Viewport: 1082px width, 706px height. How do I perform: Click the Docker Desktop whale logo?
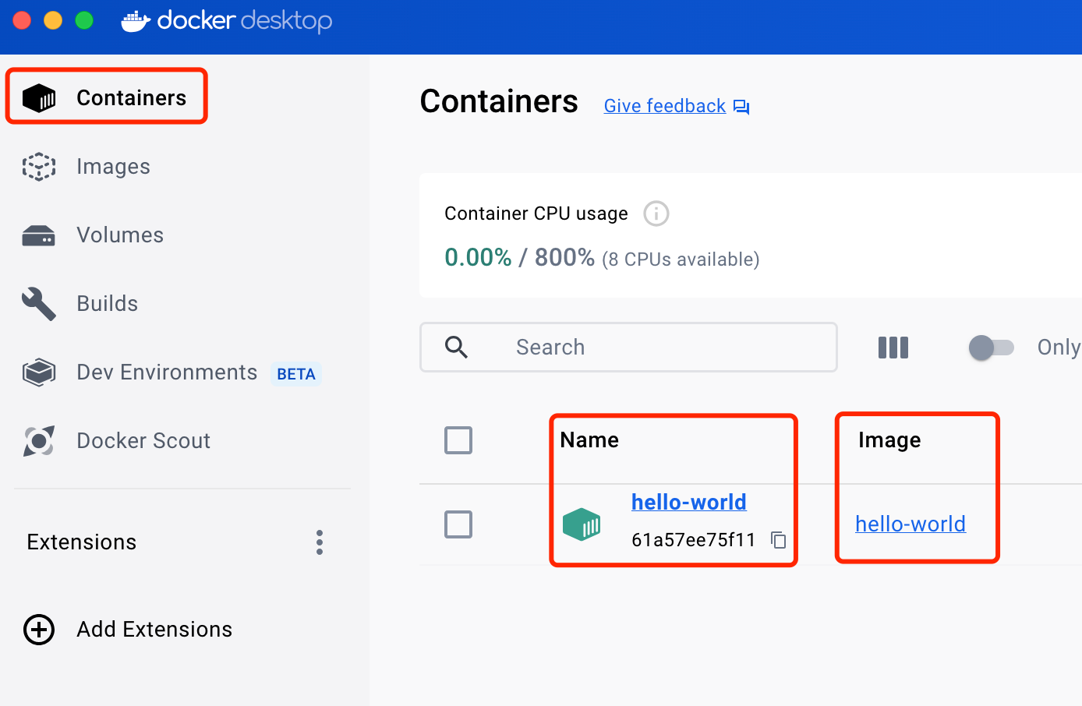click(136, 21)
